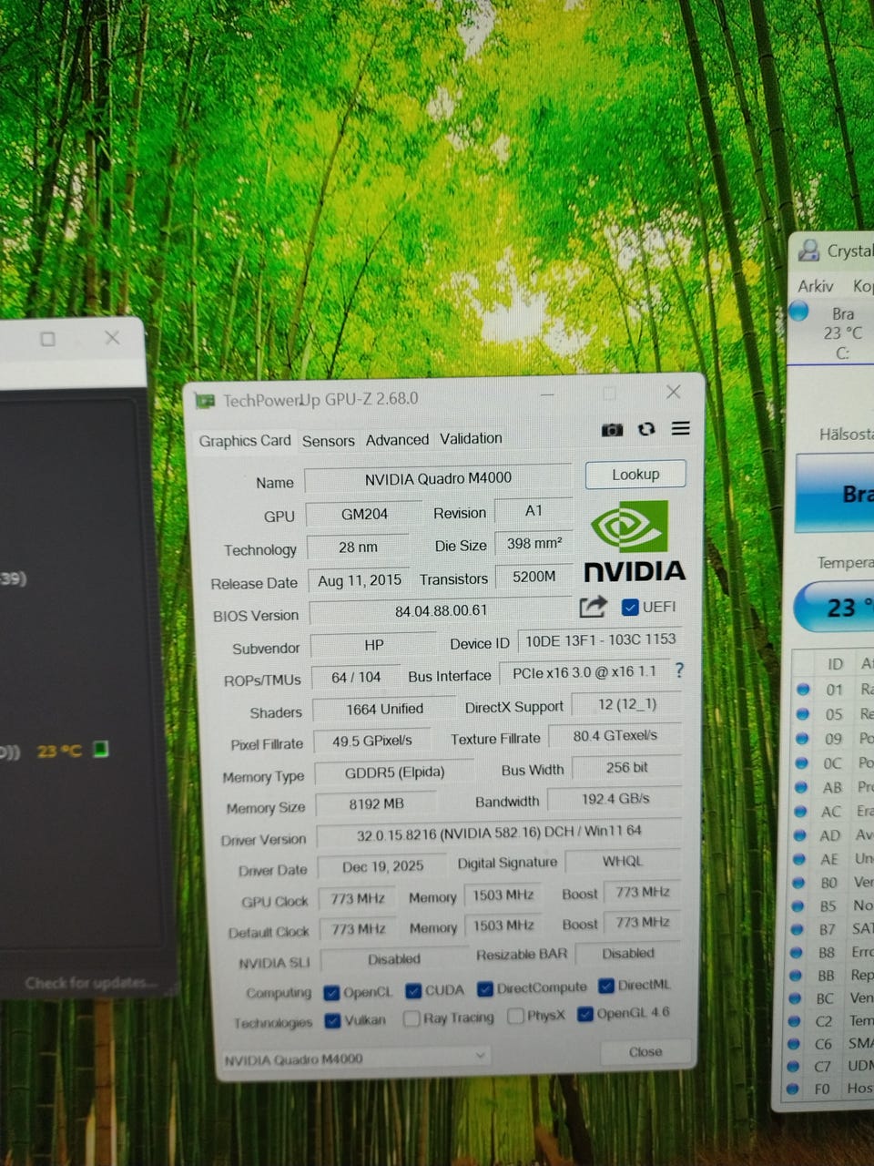Image resolution: width=874 pixels, height=1166 pixels.
Task: Close the dark left window
Action: pyautogui.click(x=112, y=338)
